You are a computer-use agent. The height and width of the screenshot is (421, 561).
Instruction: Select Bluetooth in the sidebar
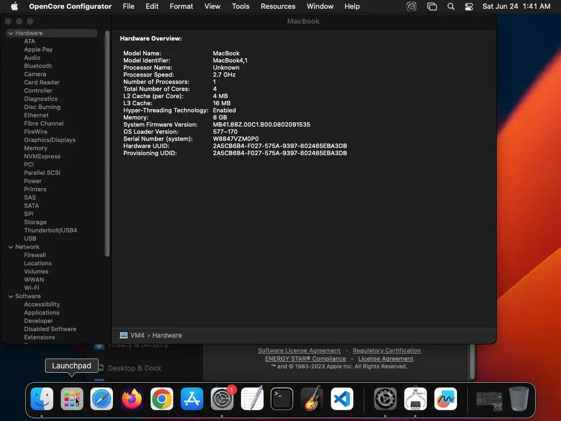click(38, 66)
